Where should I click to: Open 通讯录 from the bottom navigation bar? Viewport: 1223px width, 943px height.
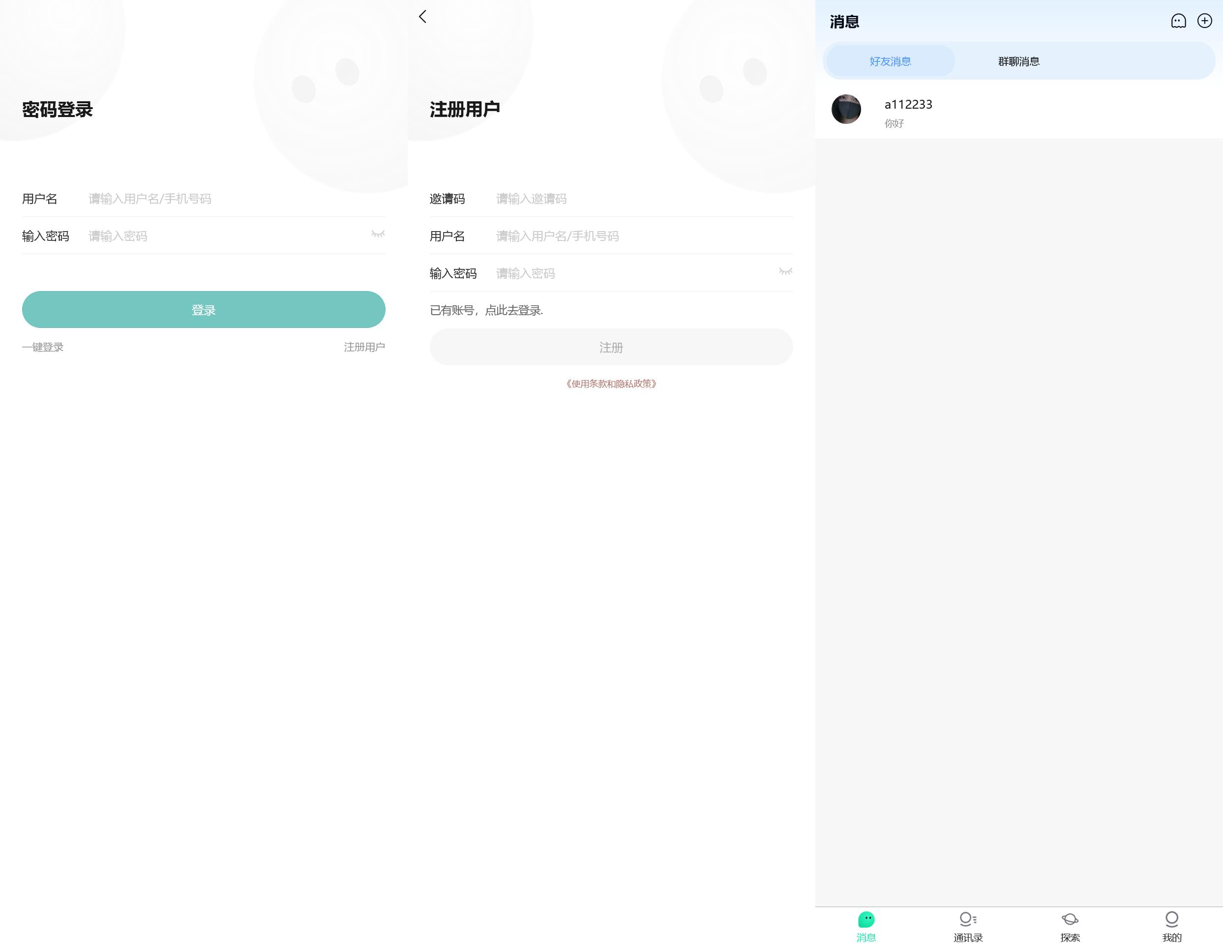968,924
